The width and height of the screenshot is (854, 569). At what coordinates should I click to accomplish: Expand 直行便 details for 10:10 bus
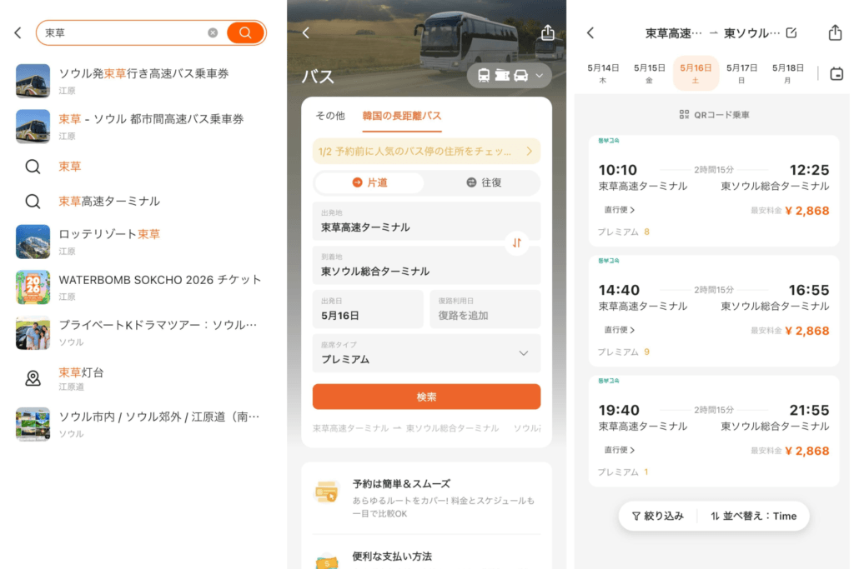[620, 210]
